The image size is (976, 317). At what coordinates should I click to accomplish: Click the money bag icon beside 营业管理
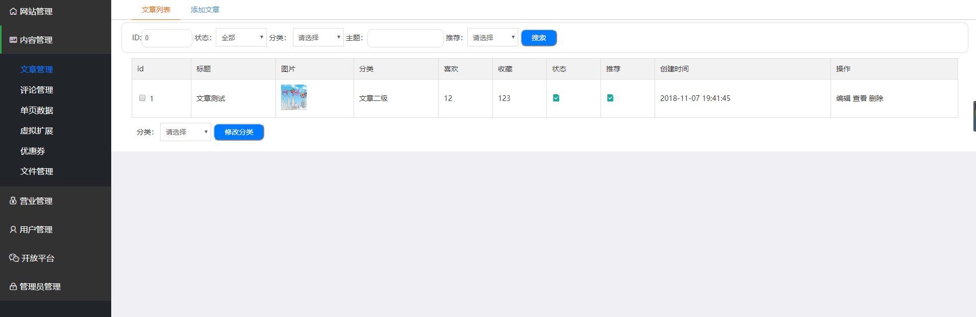point(13,201)
